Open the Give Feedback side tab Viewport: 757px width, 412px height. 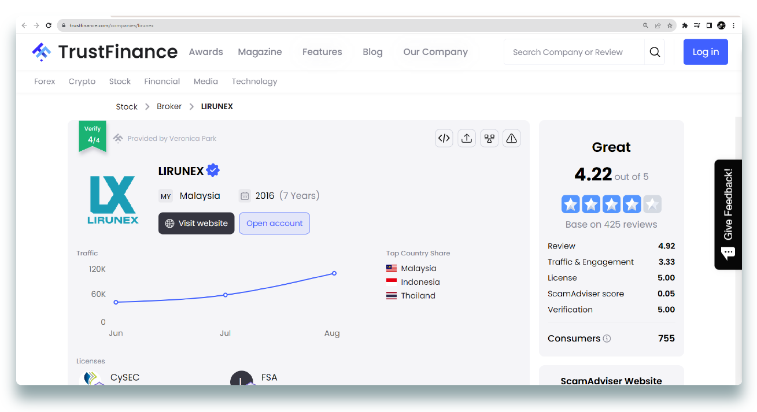click(x=728, y=214)
